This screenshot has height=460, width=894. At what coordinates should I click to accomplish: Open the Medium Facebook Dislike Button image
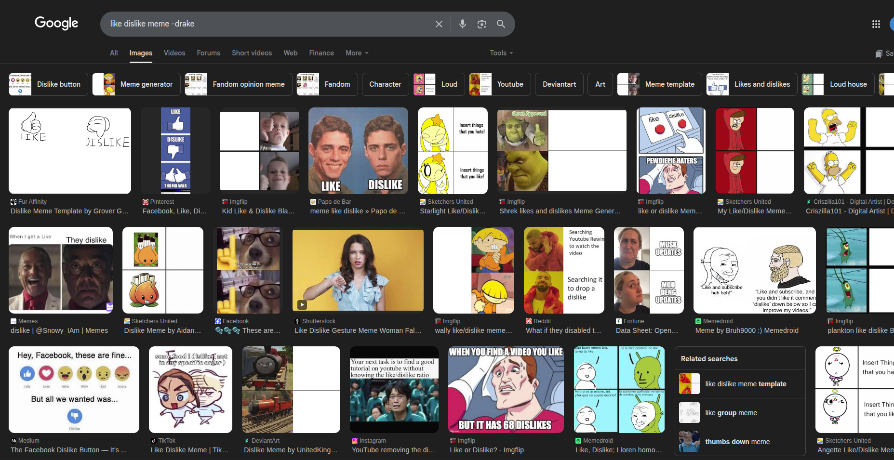(74, 390)
